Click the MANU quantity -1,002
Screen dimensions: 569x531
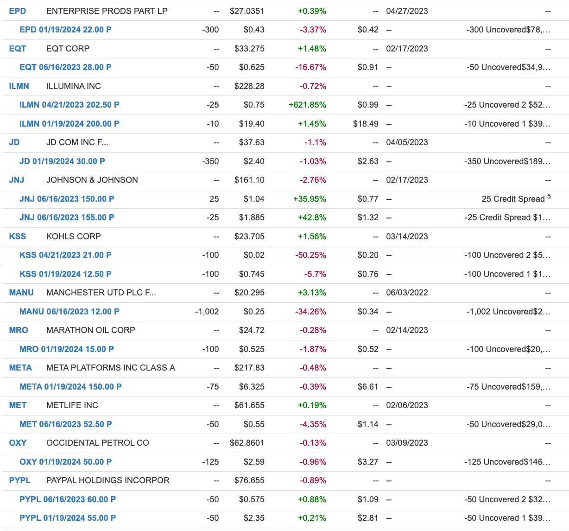click(x=207, y=312)
